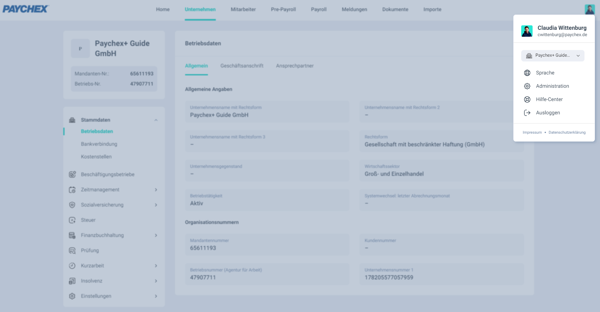This screenshot has height=312, width=600.
Task: Click the Prüfung sidebar icon
Action: 72,251
